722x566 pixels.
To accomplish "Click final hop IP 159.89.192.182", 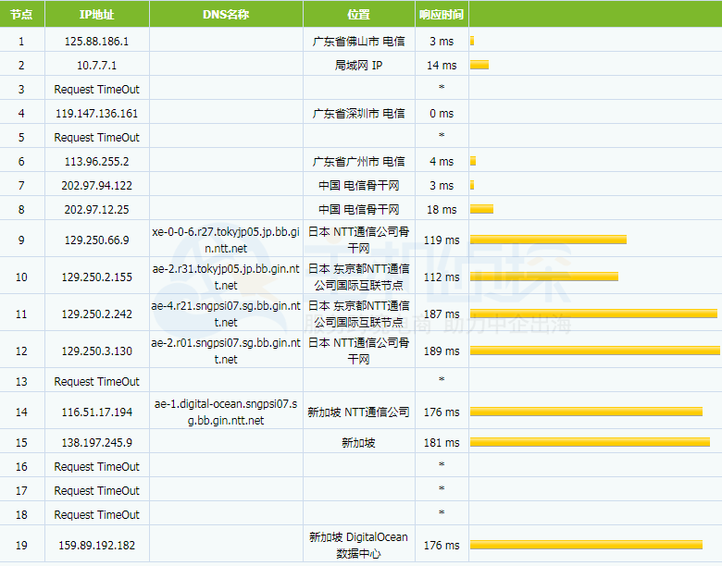I will (x=96, y=546).
